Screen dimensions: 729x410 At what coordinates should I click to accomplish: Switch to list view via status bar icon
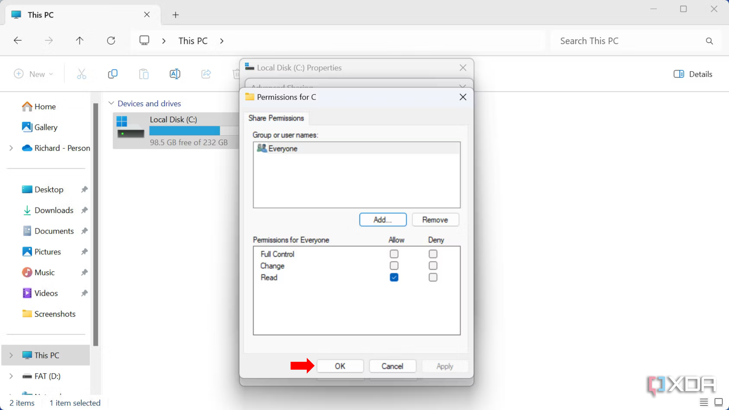pos(704,402)
